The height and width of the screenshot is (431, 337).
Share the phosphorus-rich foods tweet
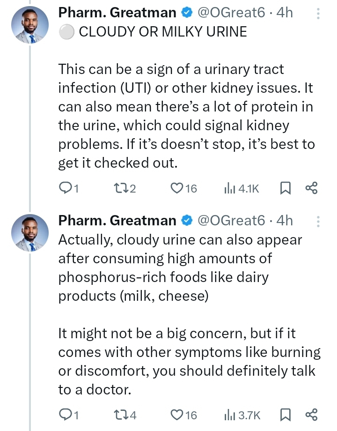(311, 415)
